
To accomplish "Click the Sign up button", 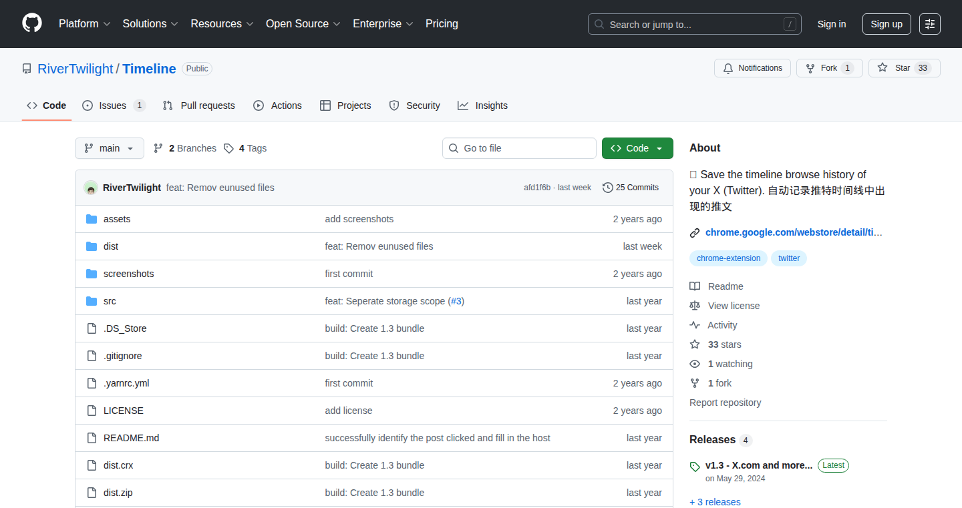I will pyautogui.click(x=887, y=24).
